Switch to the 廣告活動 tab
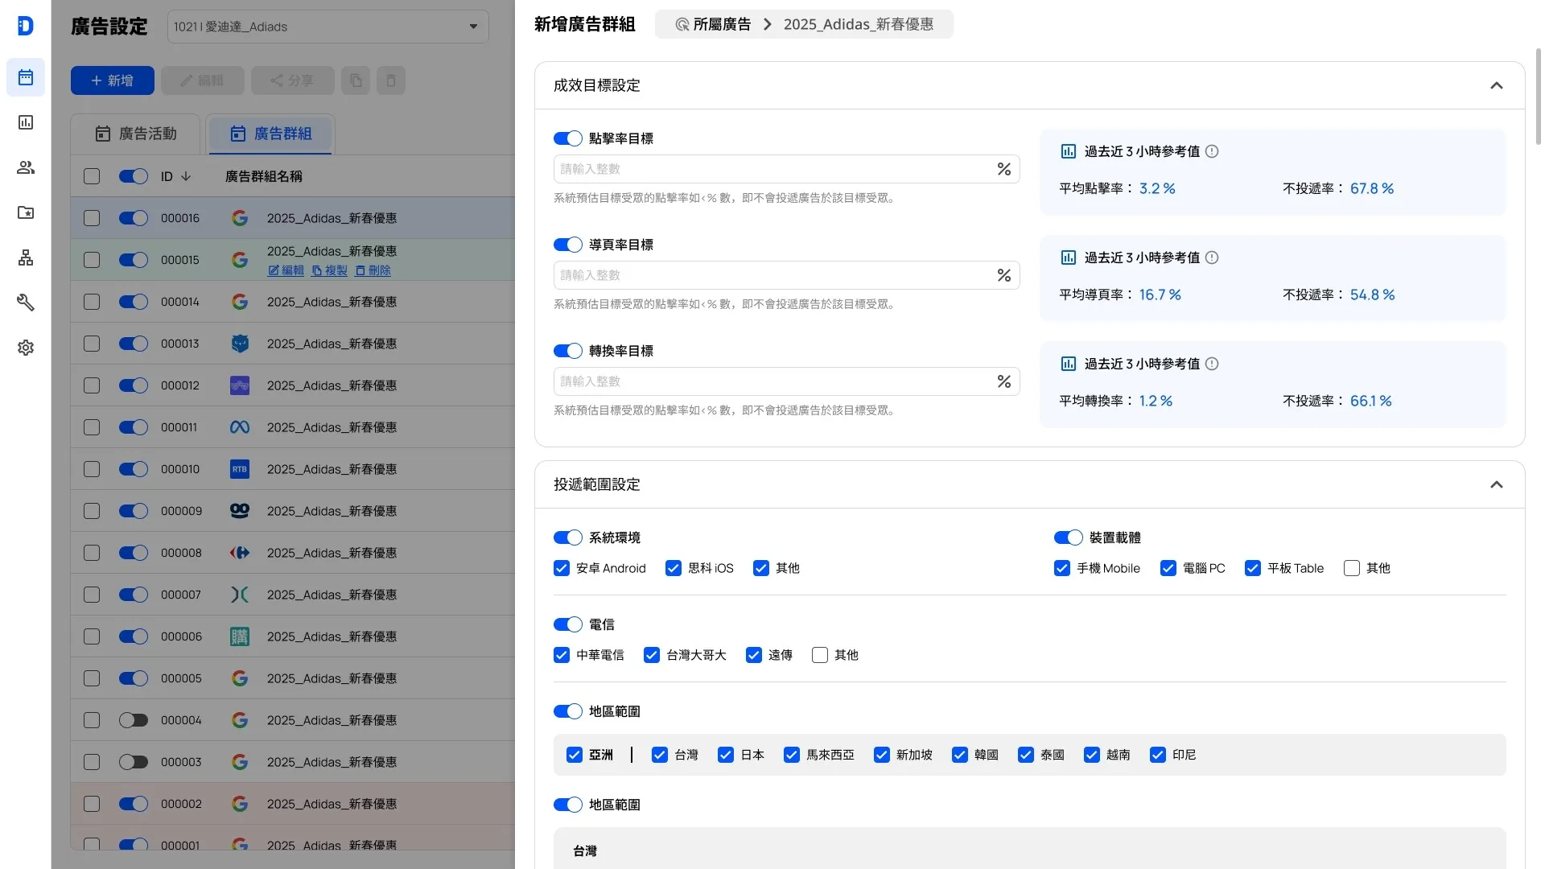This screenshot has height=869, width=1545. pos(136,134)
